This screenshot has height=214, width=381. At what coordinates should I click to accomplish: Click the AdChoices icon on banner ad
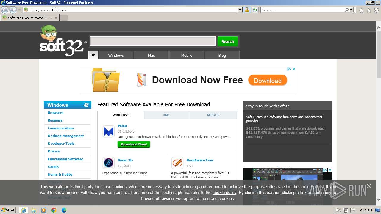[289, 69]
